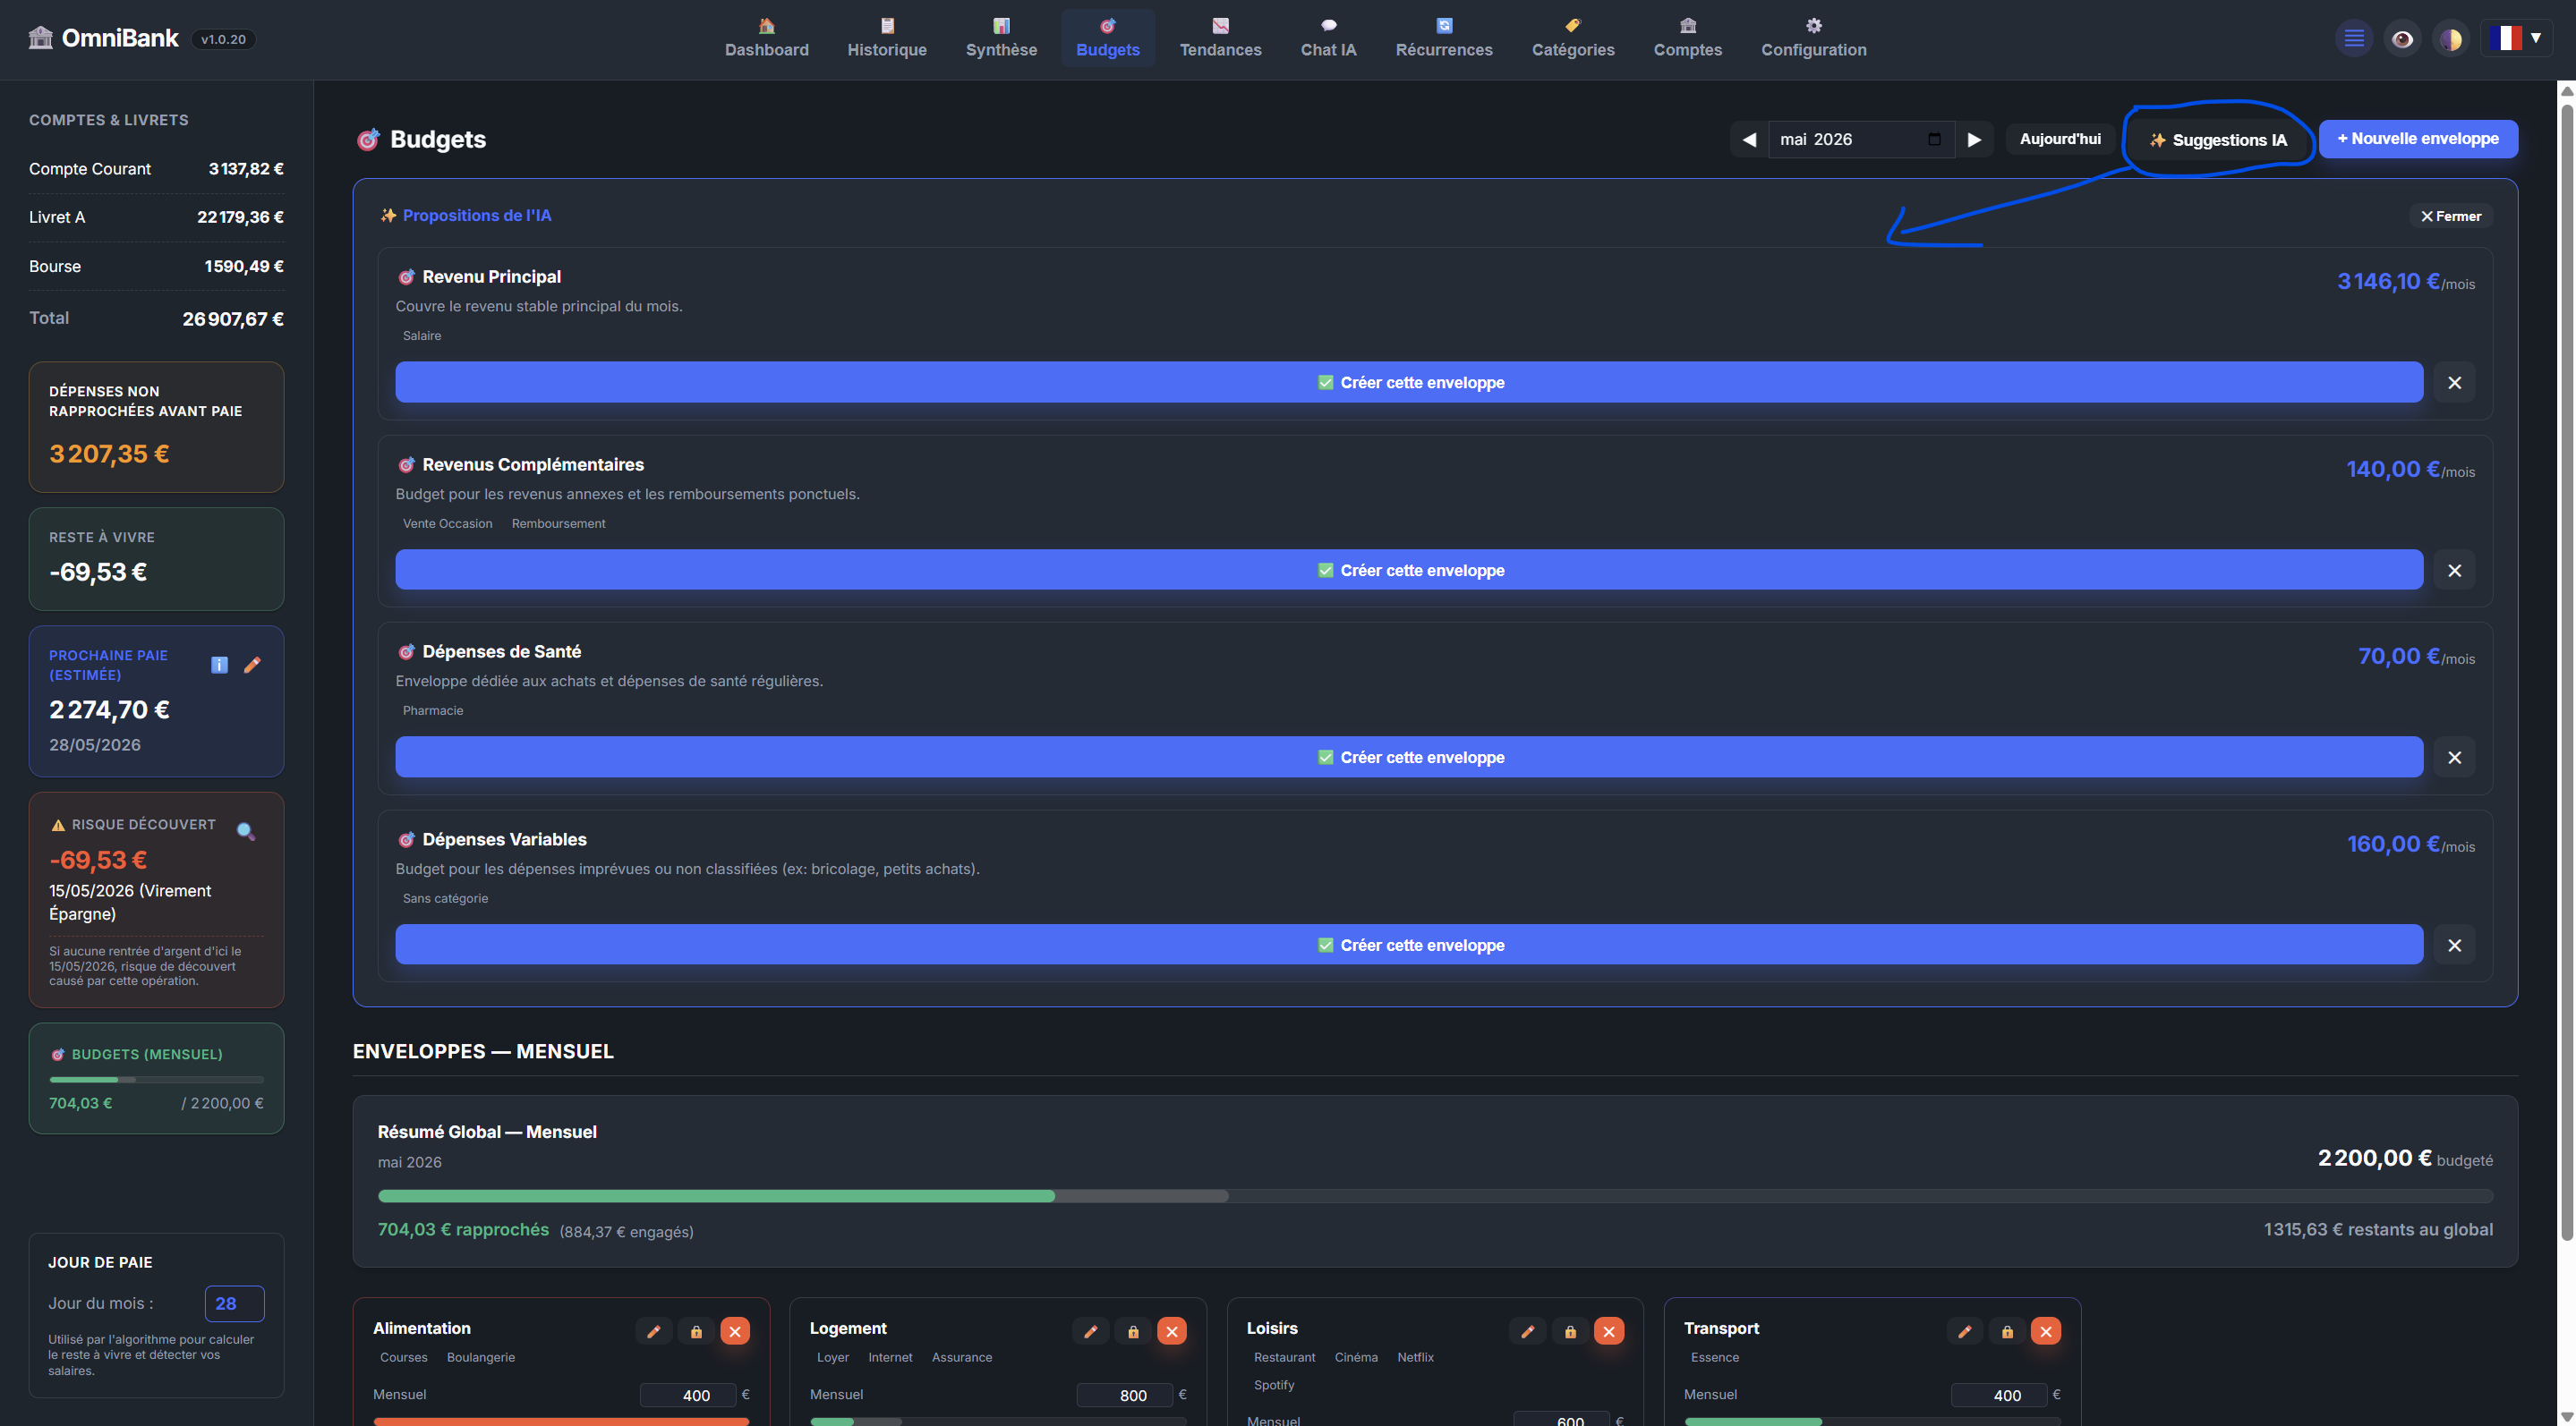The height and width of the screenshot is (1426, 2576).
Task: Click magnifier on Risque Découvert card
Action: (x=245, y=829)
